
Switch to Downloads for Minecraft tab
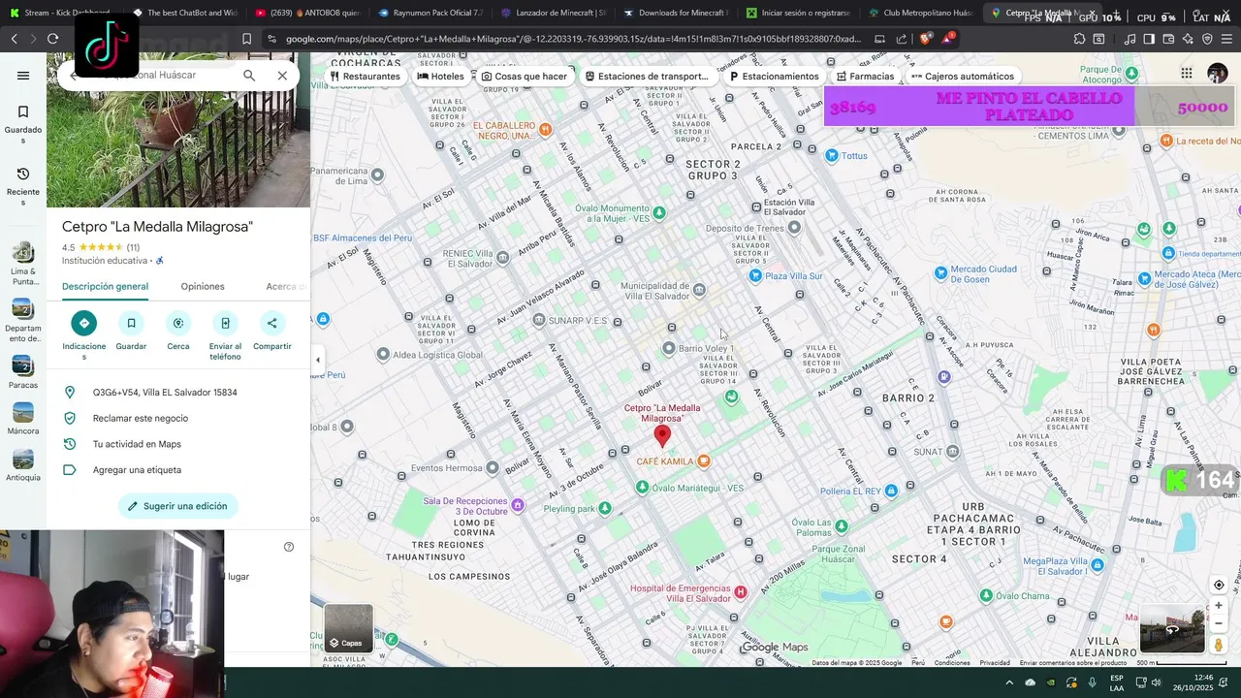coord(676,13)
